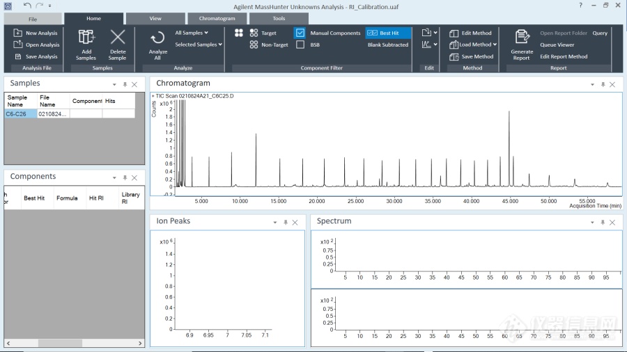Open Chromatogram panel options arrow
The width and height of the screenshot is (627, 352).
[592, 85]
